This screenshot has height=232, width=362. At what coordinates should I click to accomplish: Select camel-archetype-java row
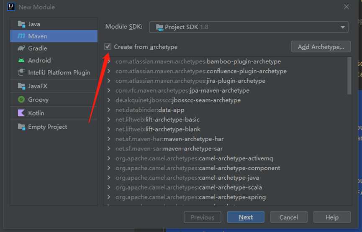point(225,178)
